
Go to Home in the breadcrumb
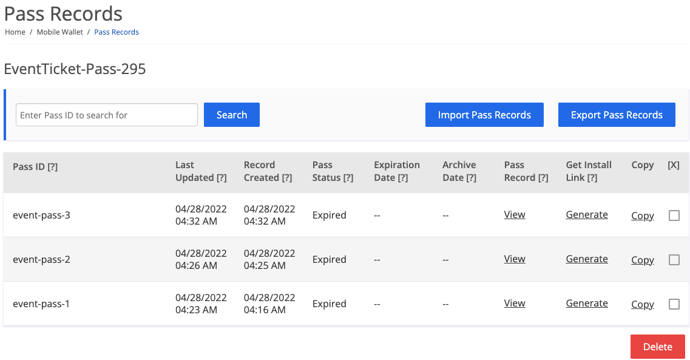pos(15,32)
